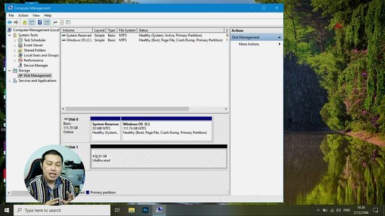This screenshot has height=216, width=385.
Task: Expand the Performance node
Action: click(15, 61)
